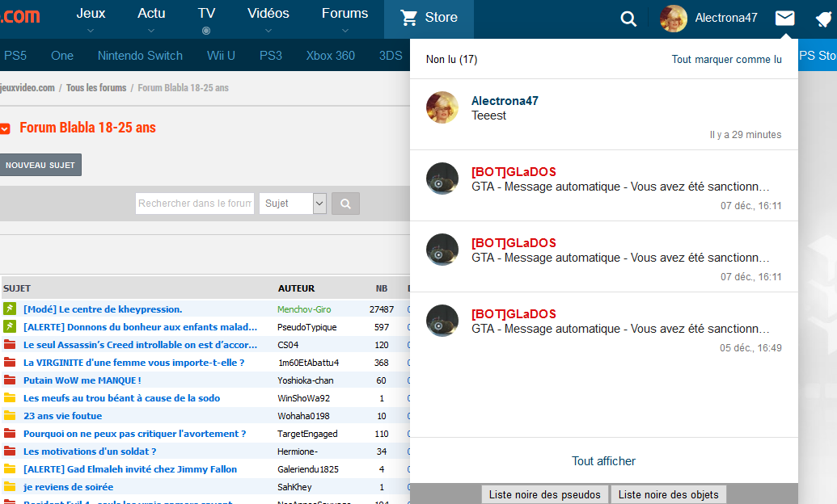Click the forum search magnifier button
The image size is (837, 504).
(x=345, y=204)
